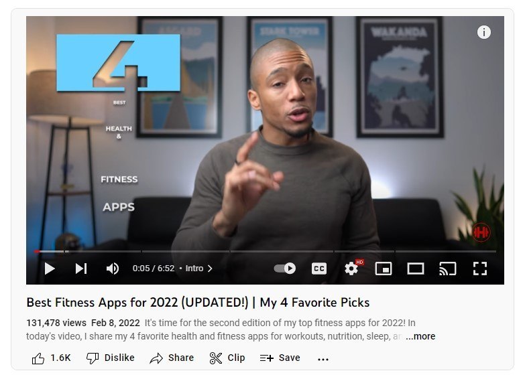This screenshot has height=377, width=523.
Task: Create a Clip of video
Action: (x=227, y=358)
